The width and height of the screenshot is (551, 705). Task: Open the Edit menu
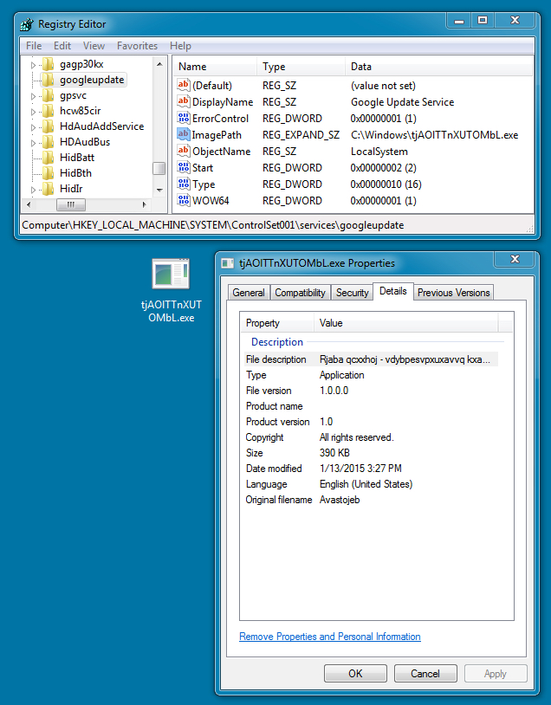pos(62,46)
